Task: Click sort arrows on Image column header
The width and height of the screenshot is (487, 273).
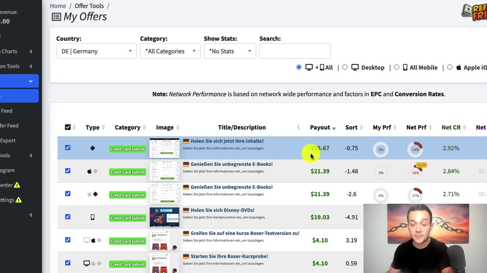Action: click(x=178, y=128)
